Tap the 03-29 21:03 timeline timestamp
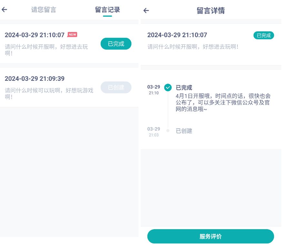Screen dimensions: 282x245 point(154,132)
